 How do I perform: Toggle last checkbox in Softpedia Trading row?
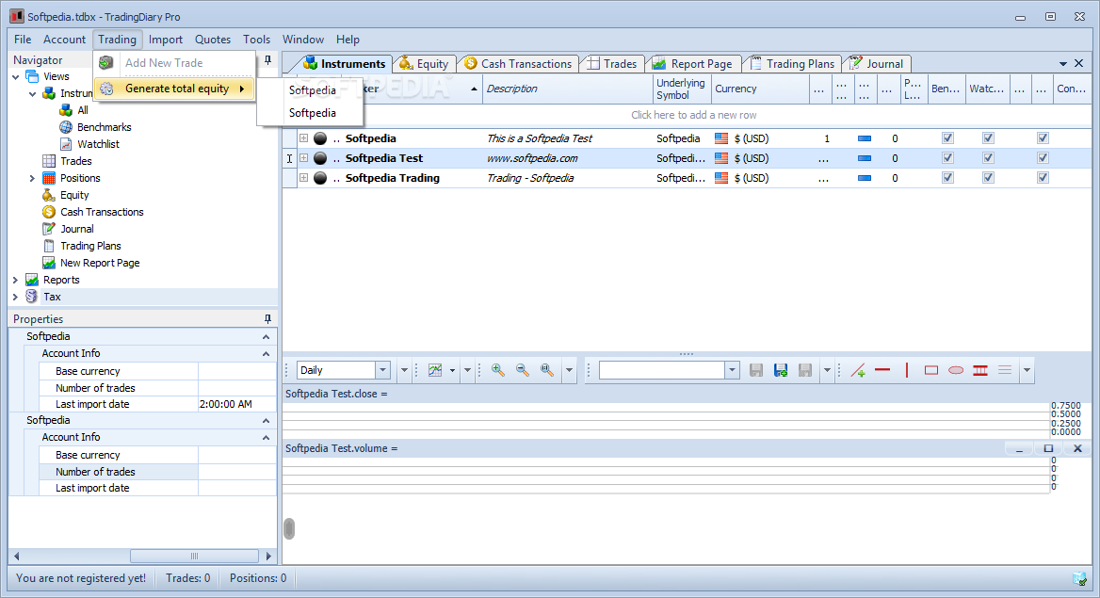pos(1043,178)
